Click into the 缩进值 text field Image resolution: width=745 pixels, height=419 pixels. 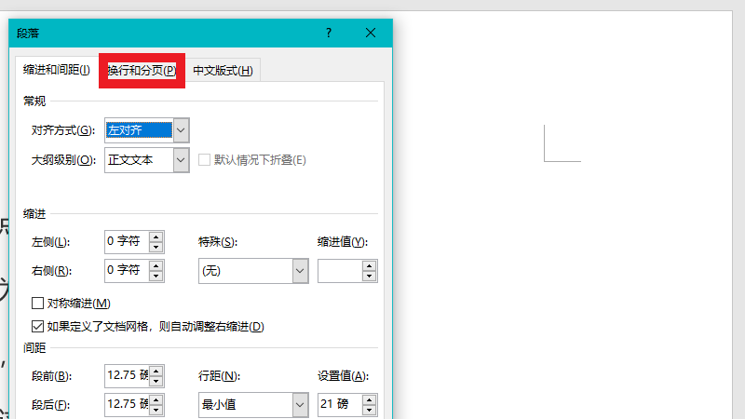[x=339, y=271]
